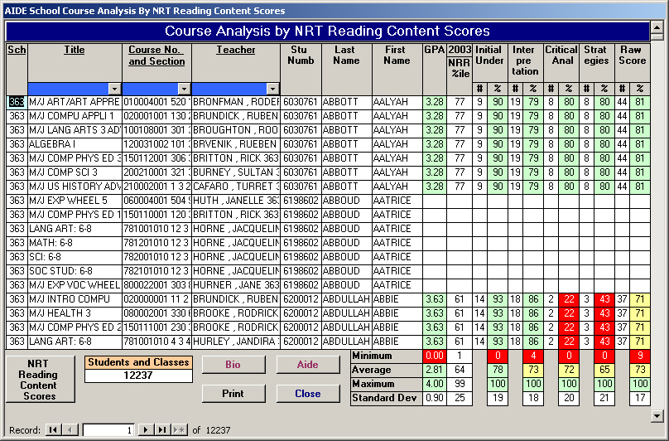
Task: Click the Teacher column header
Action: 236,50
